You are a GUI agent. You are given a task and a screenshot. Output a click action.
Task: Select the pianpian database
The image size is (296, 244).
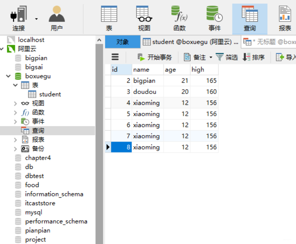tap(37, 230)
